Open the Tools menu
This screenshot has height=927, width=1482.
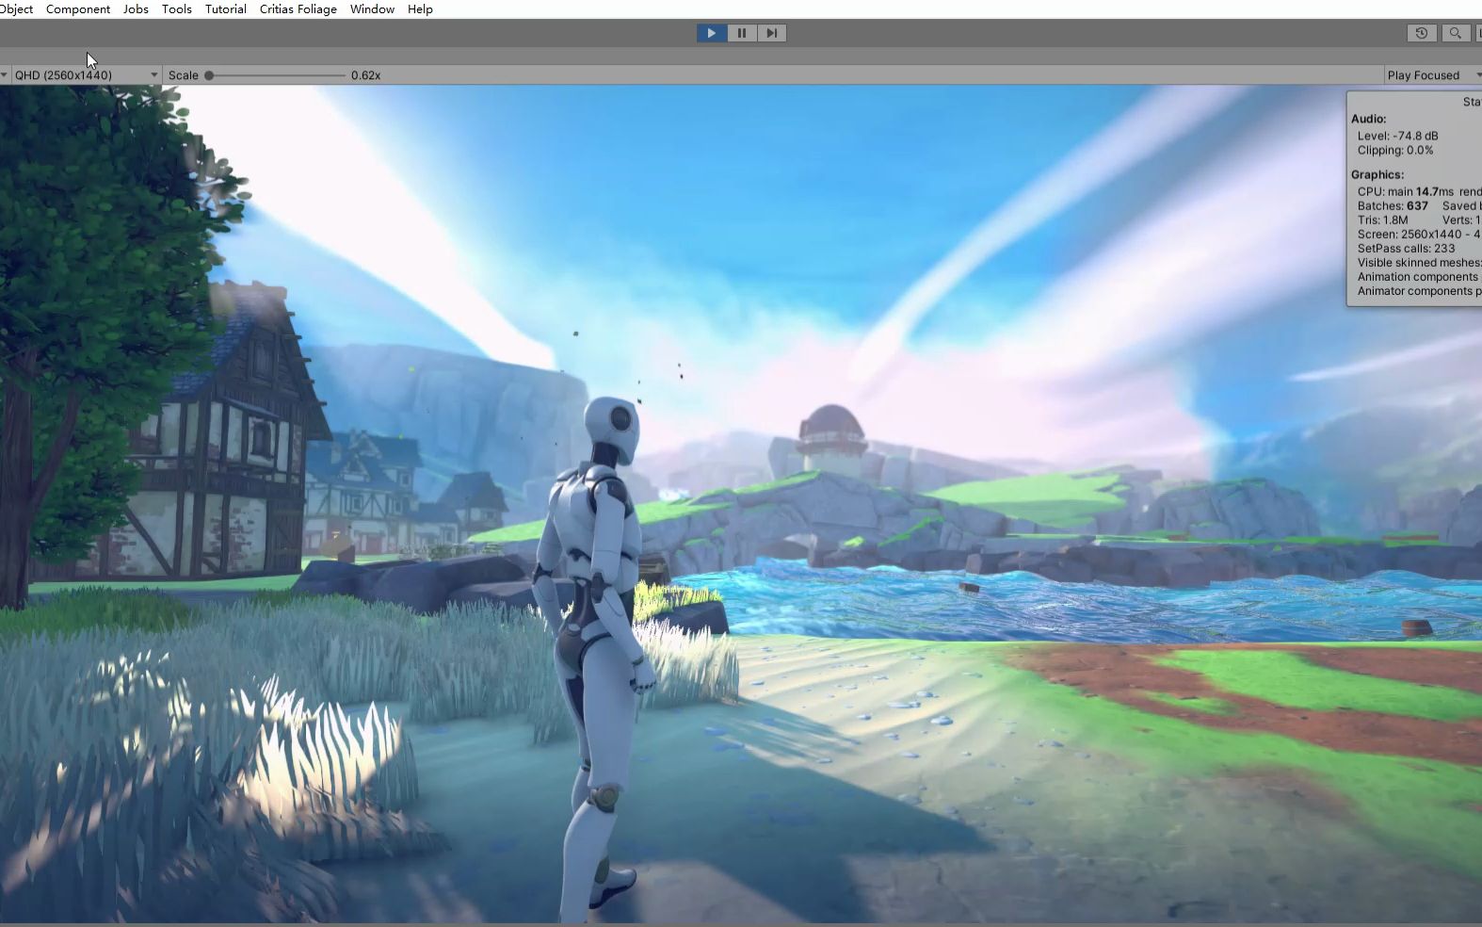pos(176,9)
